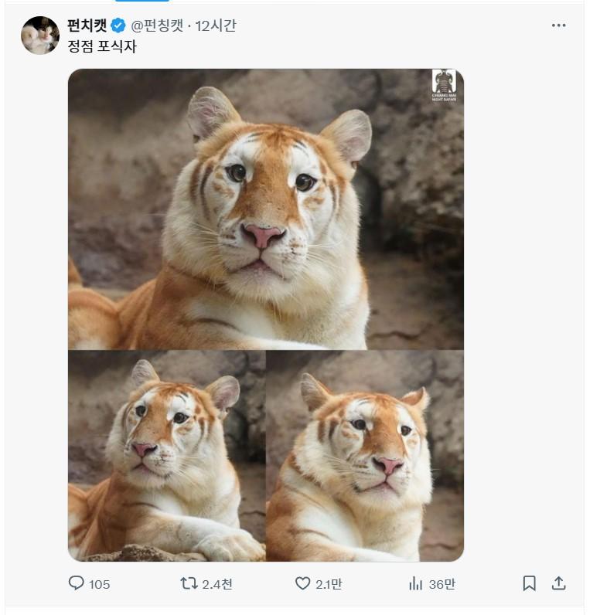Open the large top tiger photo
The image size is (600, 615).
coord(265,209)
